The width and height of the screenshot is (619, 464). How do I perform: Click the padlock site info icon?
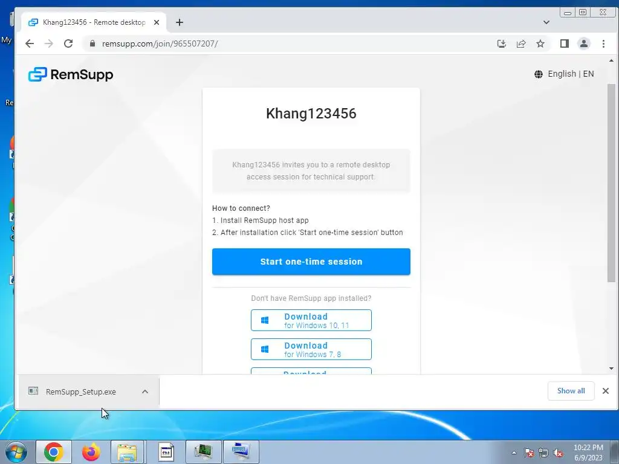(92, 43)
